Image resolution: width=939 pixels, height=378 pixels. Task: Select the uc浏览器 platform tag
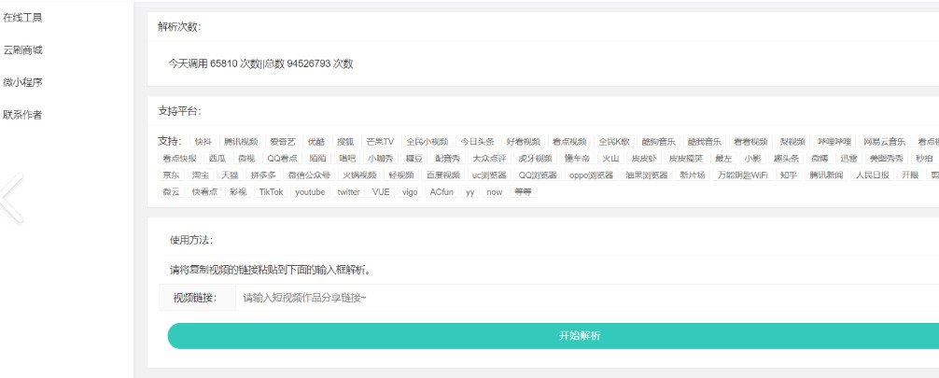point(489,175)
